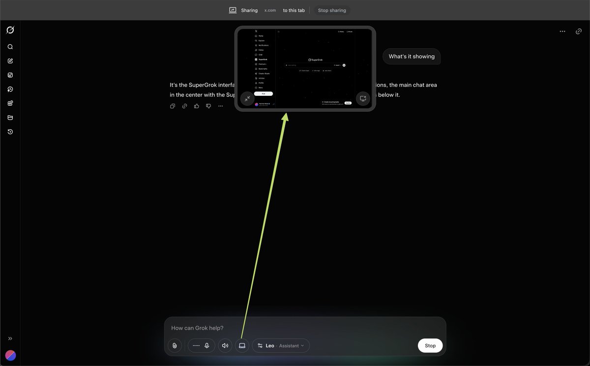Open the dice-style image creation icon in sidebar
This screenshot has width=590, height=366.
pyautogui.click(x=10, y=75)
